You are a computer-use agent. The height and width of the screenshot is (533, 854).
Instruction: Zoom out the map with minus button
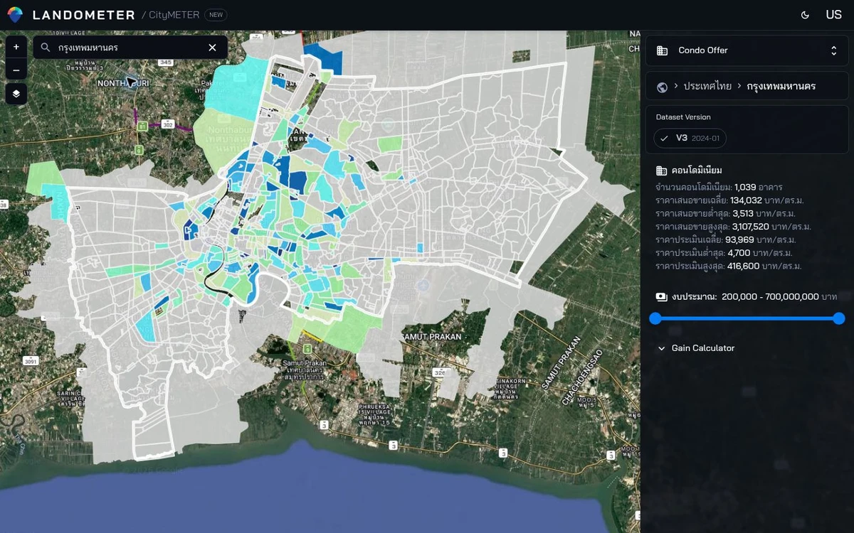(x=16, y=69)
